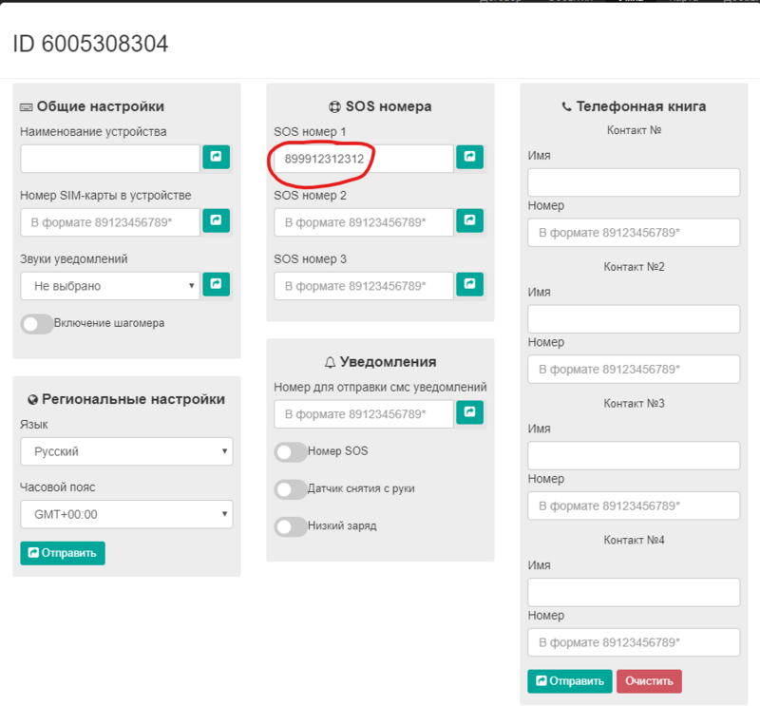Screen dimensions: 760x706
Task: Open the Часовой пояс GMT+00:00 dropdown
Action: coord(126,515)
